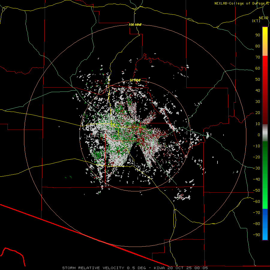Image resolution: width=270 pixels, height=270 pixels.
Task: Click the 20 value on velocity scale
Action: tap(258, 113)
